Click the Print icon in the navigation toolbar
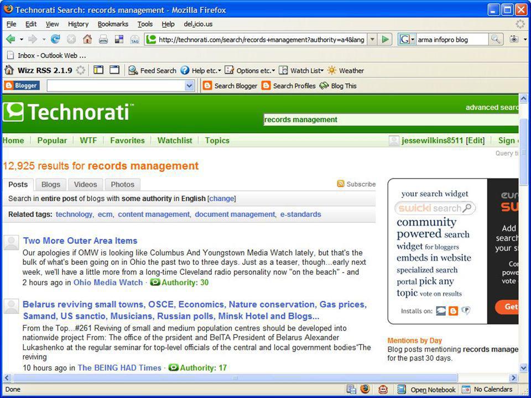 (103, 39)
